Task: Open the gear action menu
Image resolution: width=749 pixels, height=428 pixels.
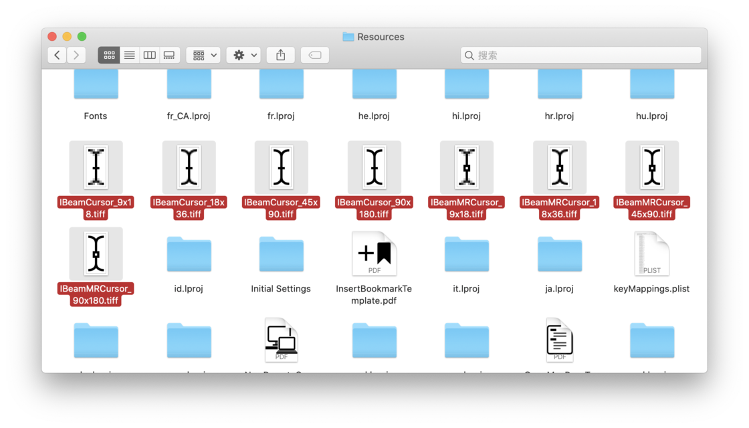Action: (244, 56)
